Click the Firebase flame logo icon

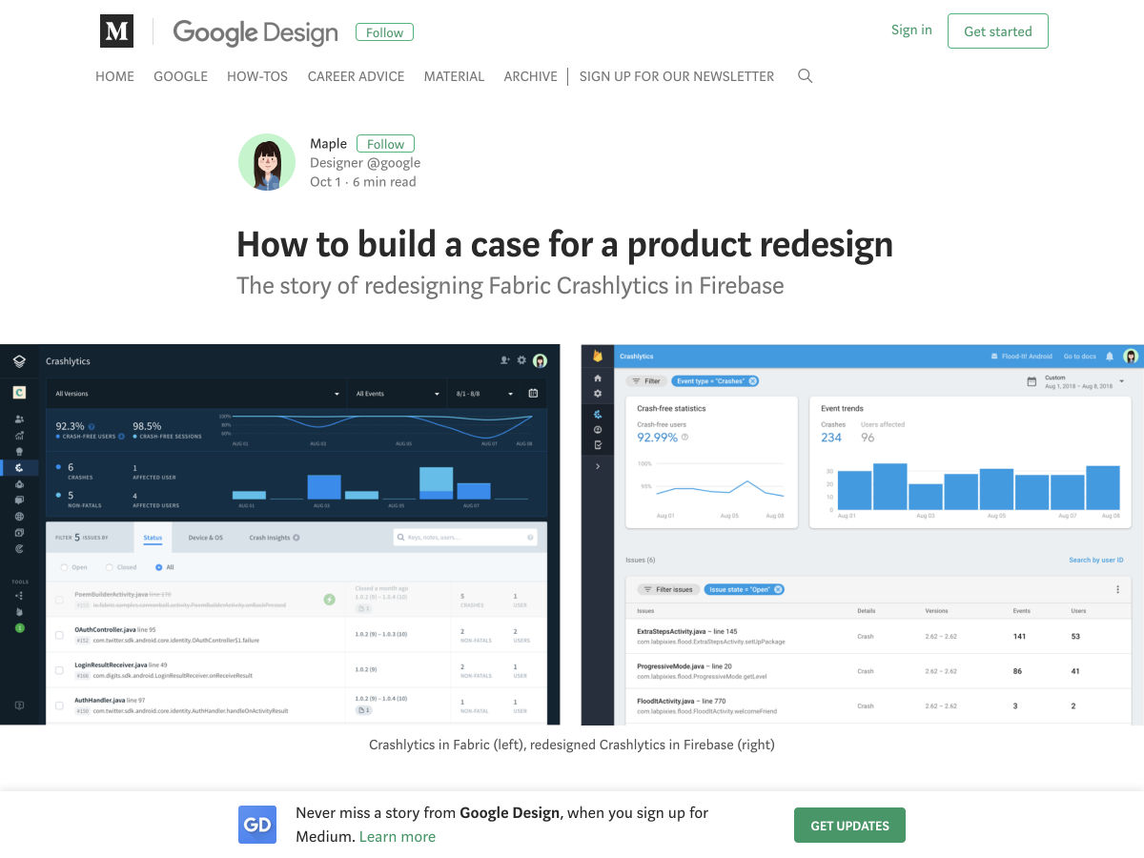point(598,357)
